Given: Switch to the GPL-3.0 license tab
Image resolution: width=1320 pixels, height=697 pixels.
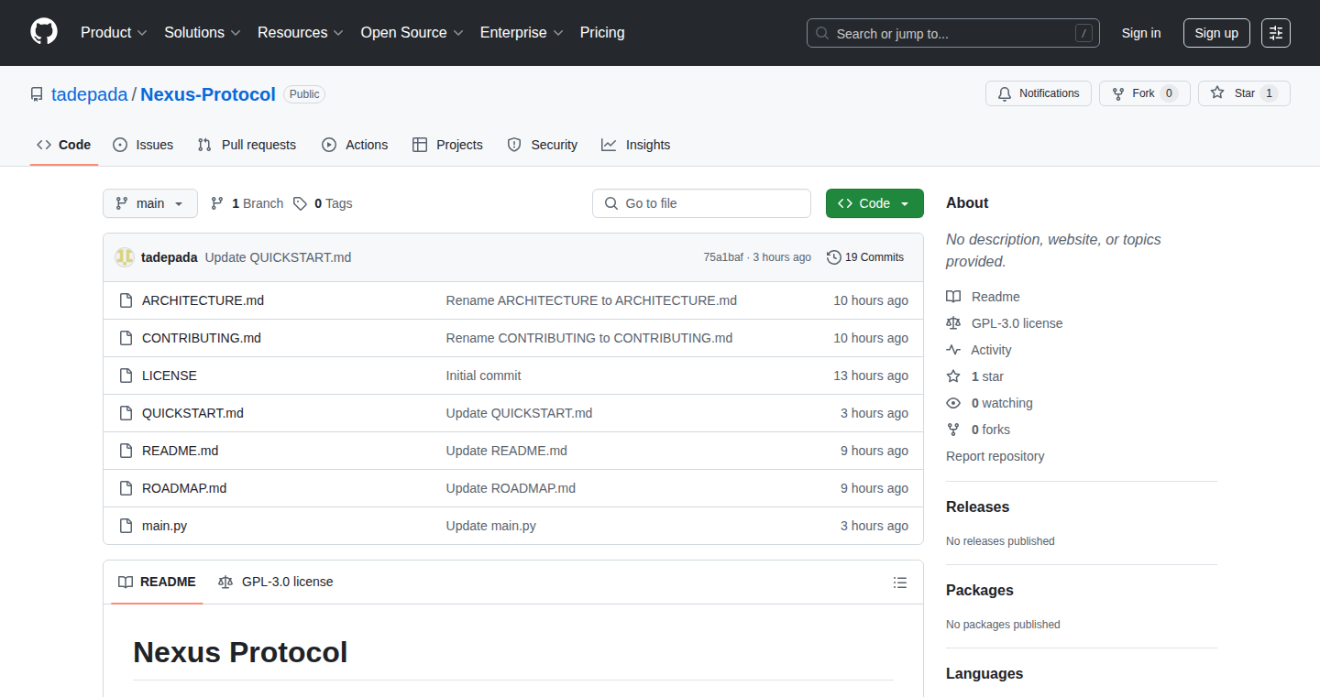Looking at the screenshot, I should tap(276, 582).
